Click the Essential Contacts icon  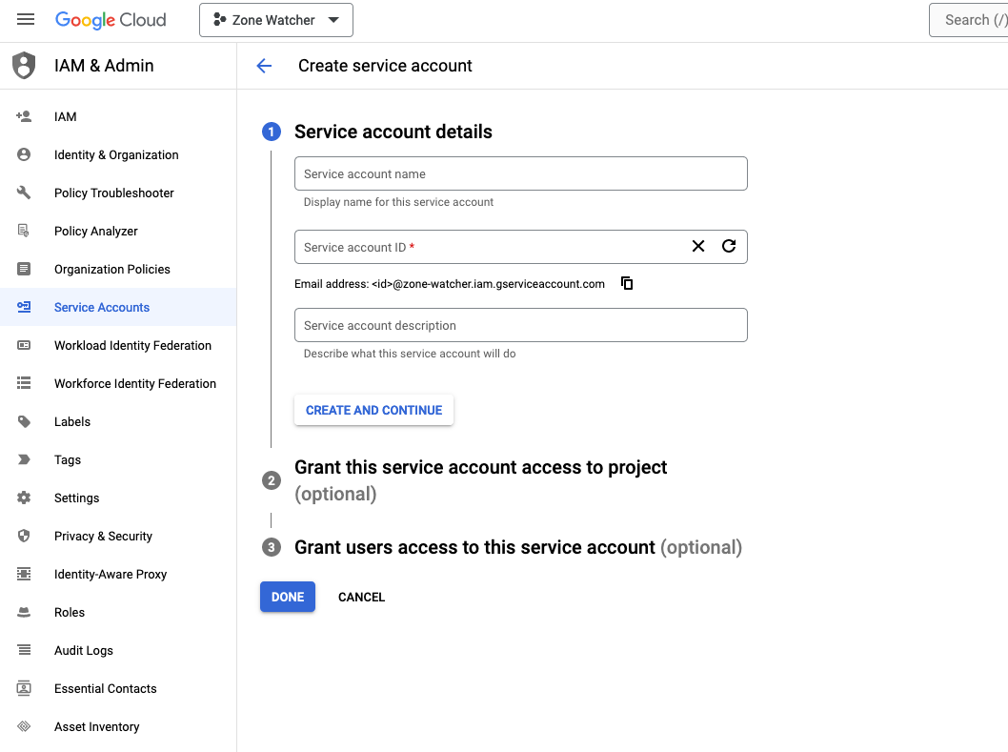click(x=24, y=688)
